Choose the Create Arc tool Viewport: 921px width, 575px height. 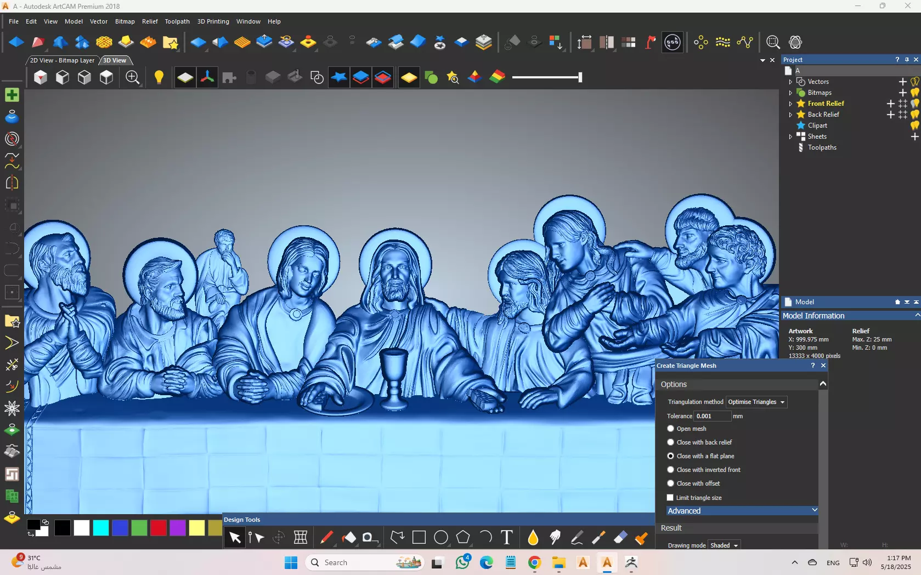485,537
